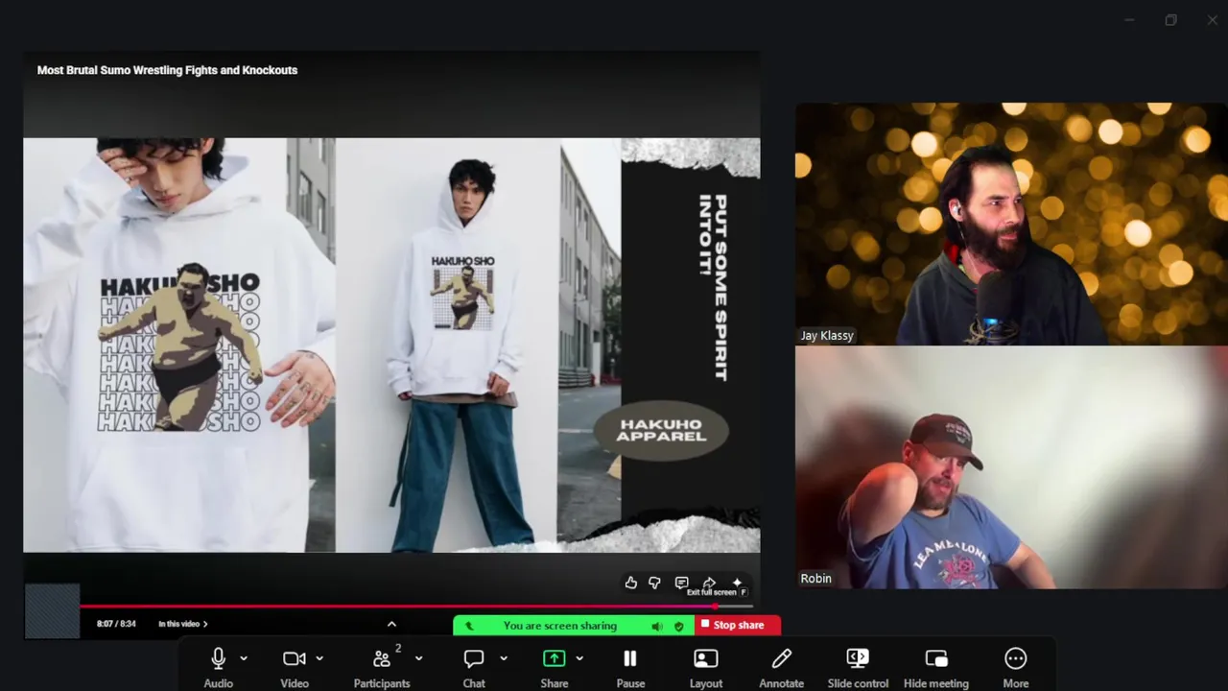Dislike the video with thumbs down

point(654,583)
